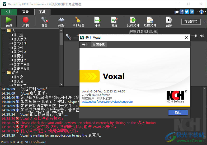Select the 女性 2 voice
Screen dimensions: 207x145
pos(21,52)
